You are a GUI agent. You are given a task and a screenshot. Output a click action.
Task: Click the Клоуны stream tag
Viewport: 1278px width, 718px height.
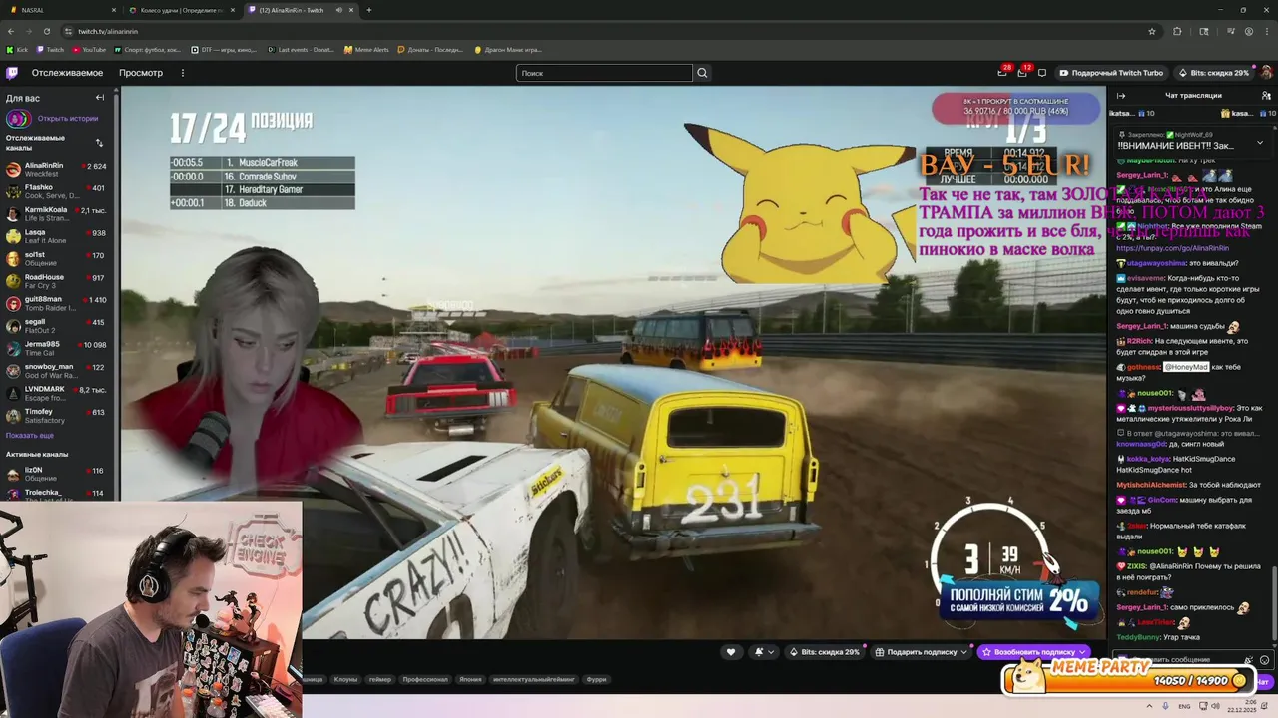pos(345,679)
